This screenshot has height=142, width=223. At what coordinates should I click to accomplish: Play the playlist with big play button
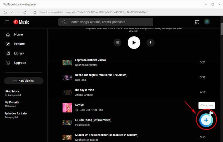tap(134, 43)
